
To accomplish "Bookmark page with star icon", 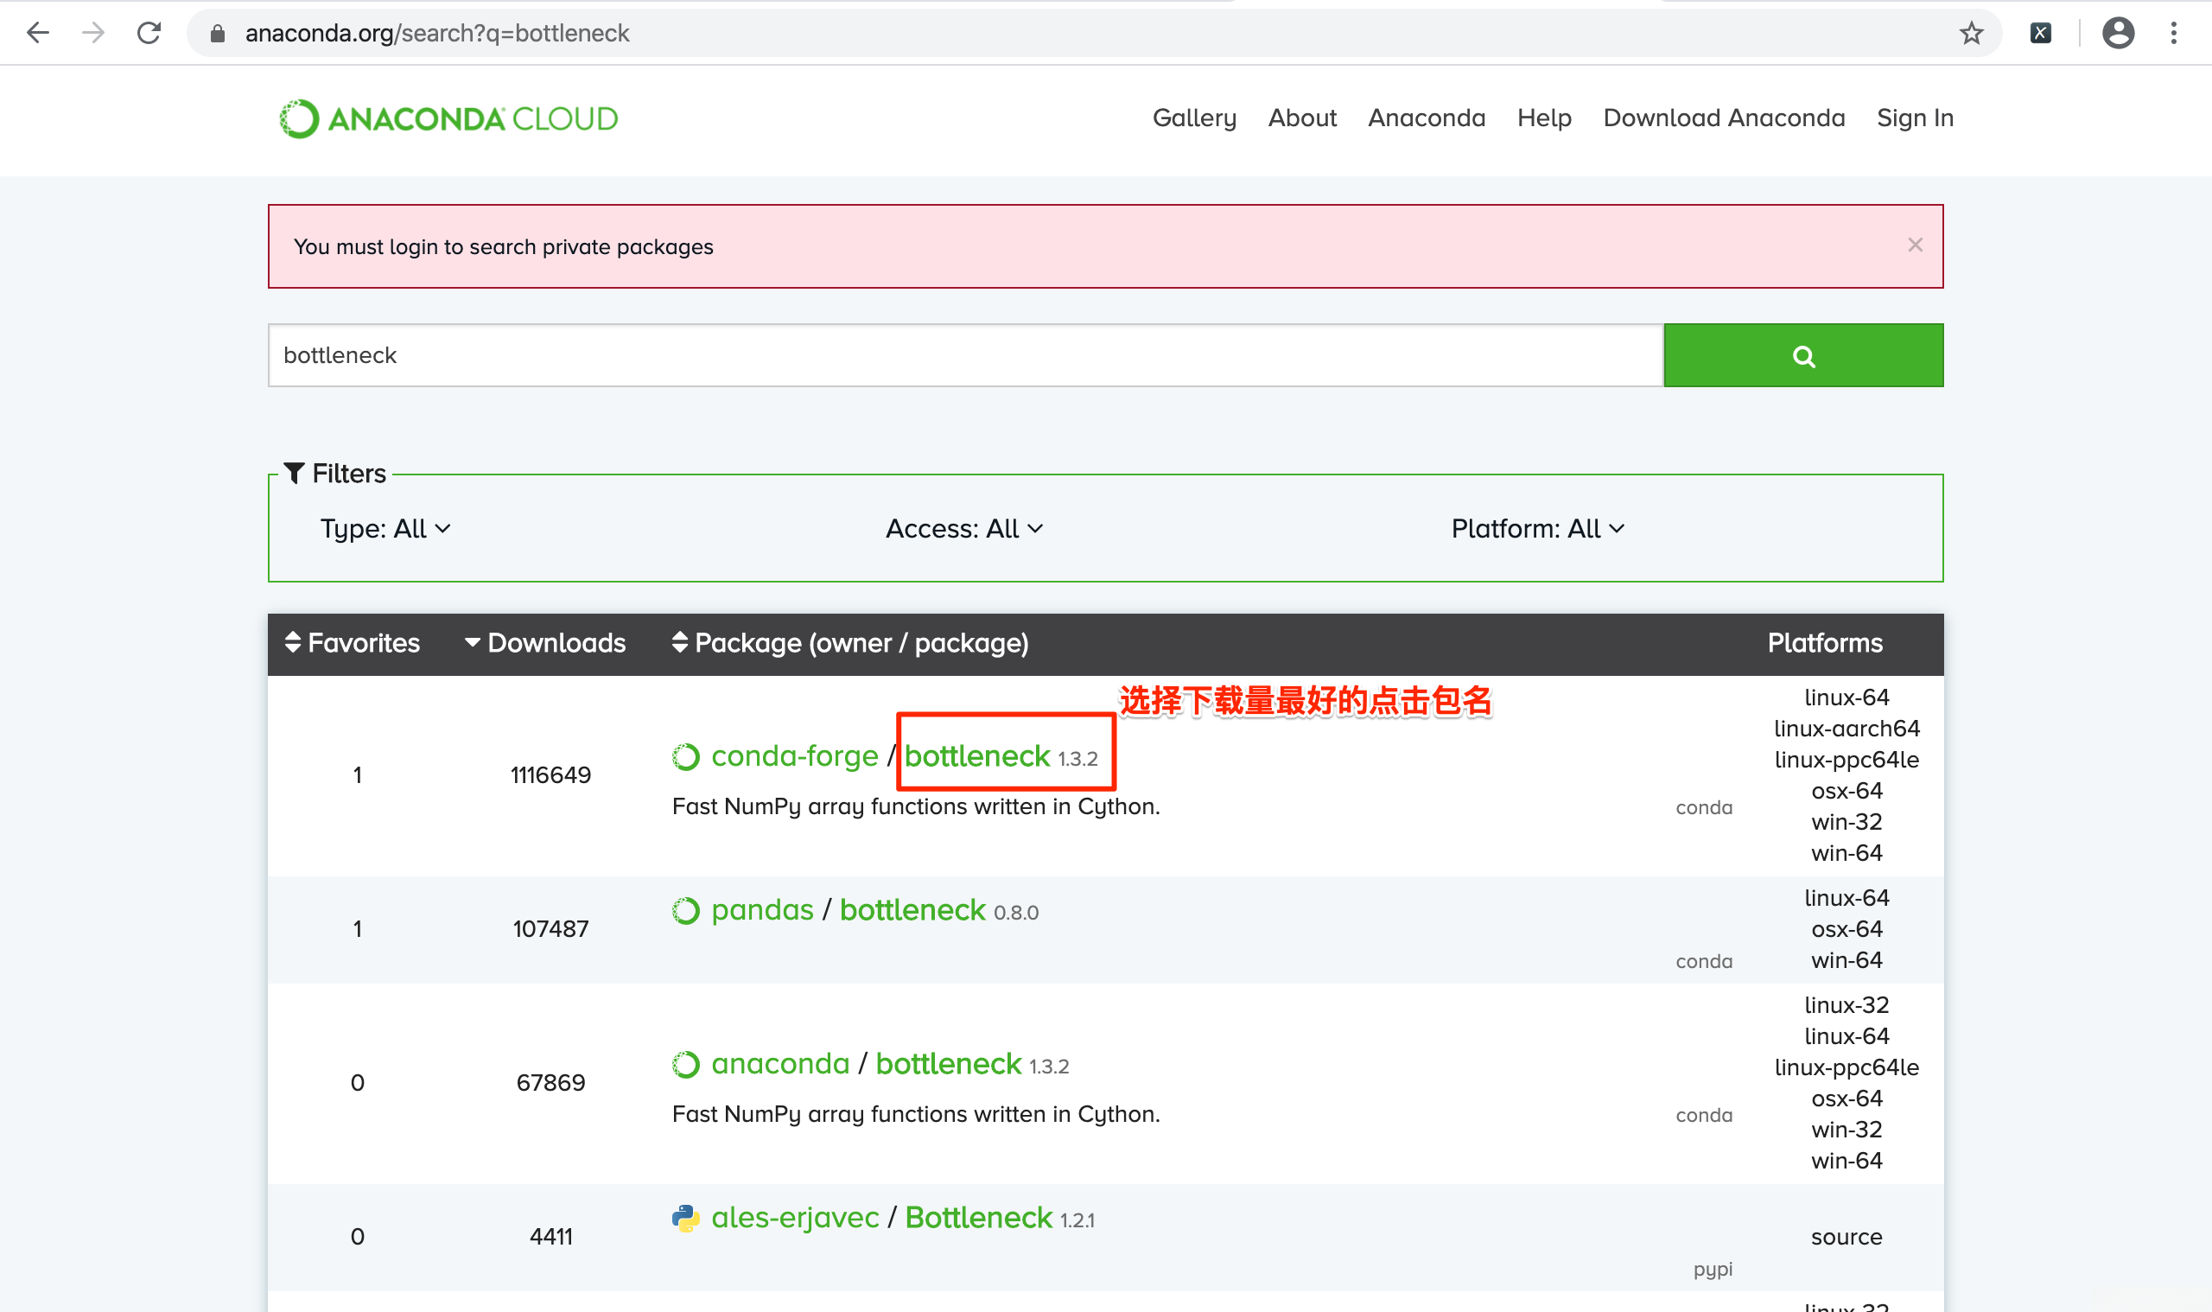I will 1971,34.
